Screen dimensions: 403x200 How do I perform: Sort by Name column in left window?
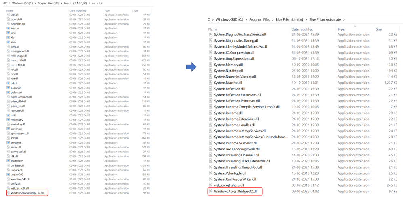pos(10,11)
